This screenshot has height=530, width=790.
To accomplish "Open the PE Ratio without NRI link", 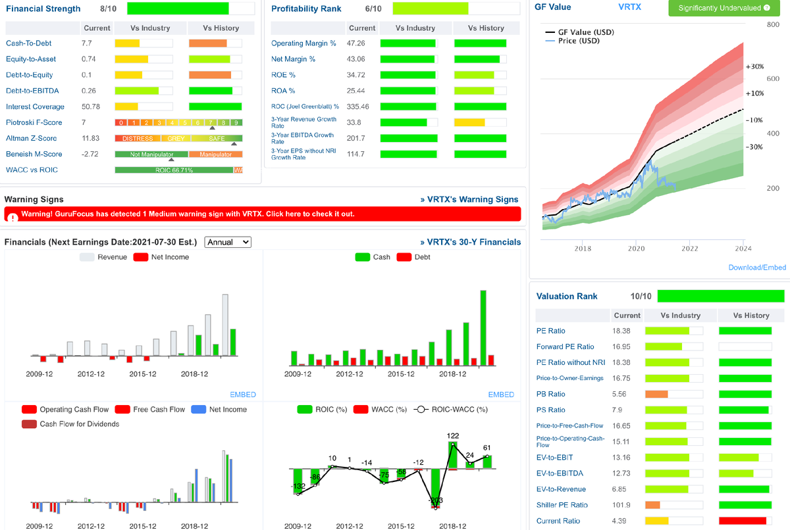I will 571,362.
